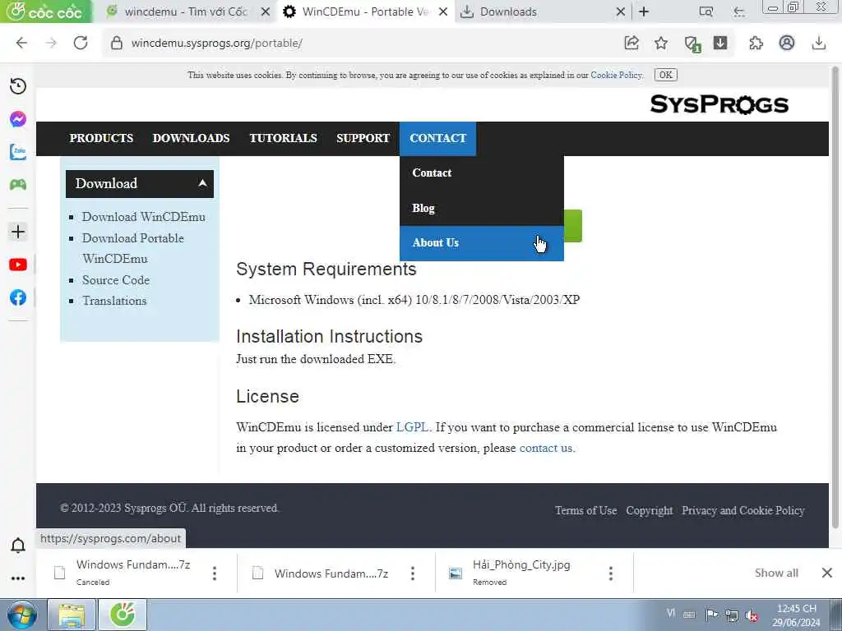Image resolution: width=842 pixels, height=631 pixels.
Task: Reload the current page
Action: (81, 43)
